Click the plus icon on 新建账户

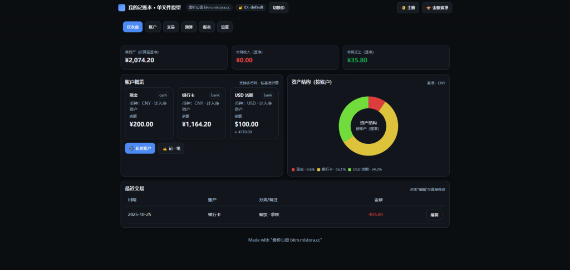point(131,148)
